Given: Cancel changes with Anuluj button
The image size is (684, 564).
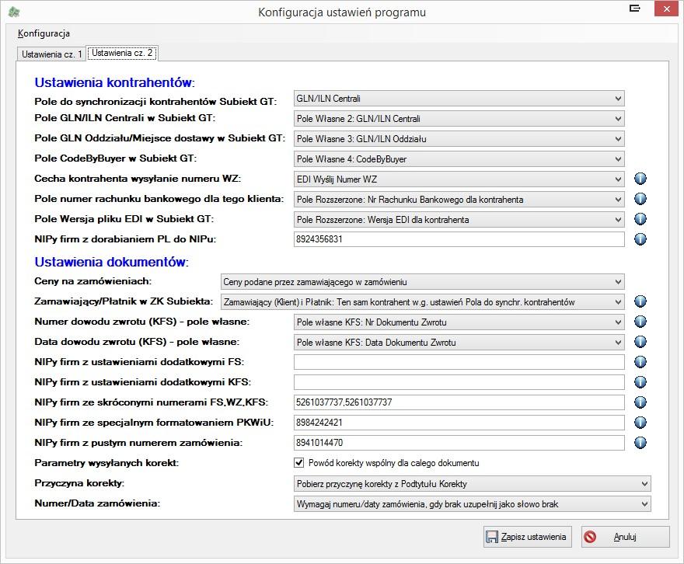Looking at the screenshot, I should [625, 537].
